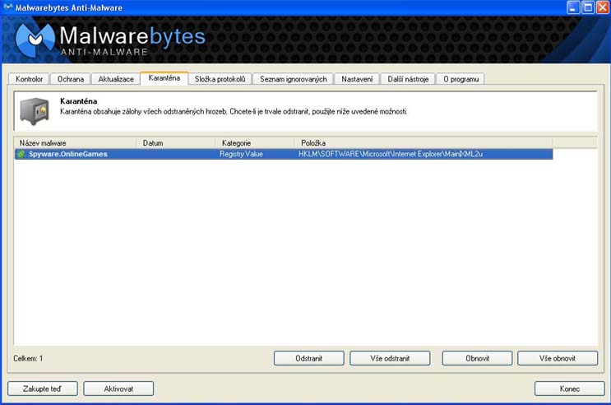The image size is (611, 405).
Task: Sort list by Název malware column
Action: point(74,142)
